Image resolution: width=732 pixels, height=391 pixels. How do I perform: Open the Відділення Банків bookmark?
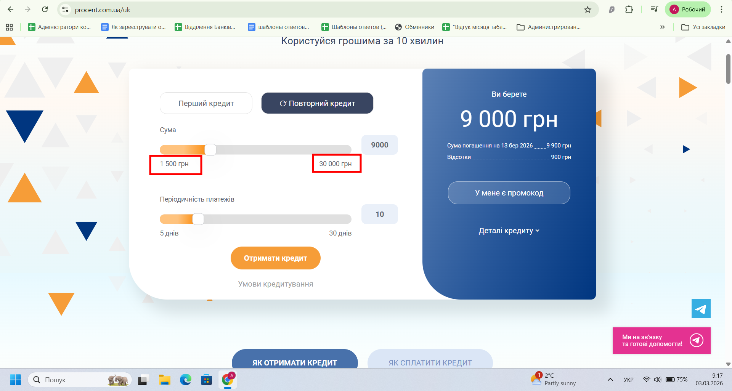pos(205,27)
